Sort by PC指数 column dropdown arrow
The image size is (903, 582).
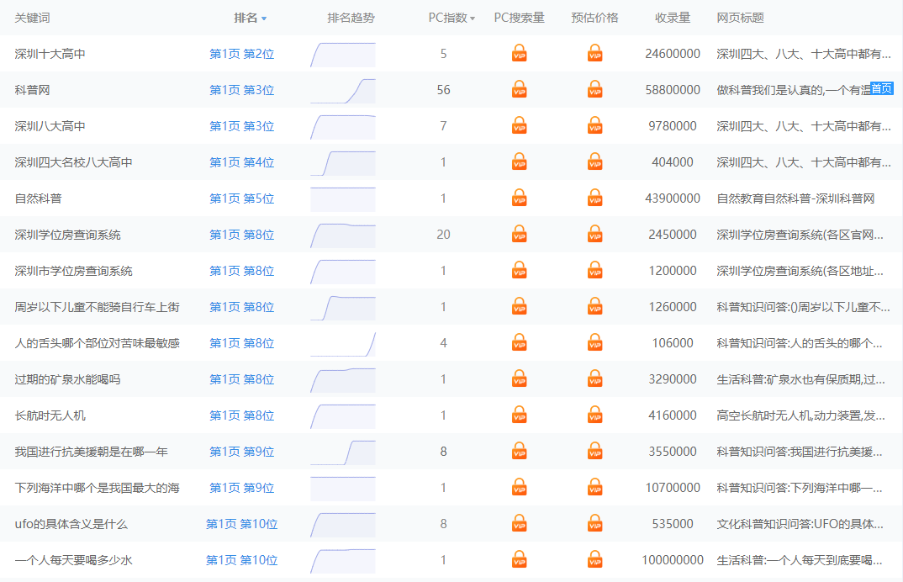click(473, 19)
